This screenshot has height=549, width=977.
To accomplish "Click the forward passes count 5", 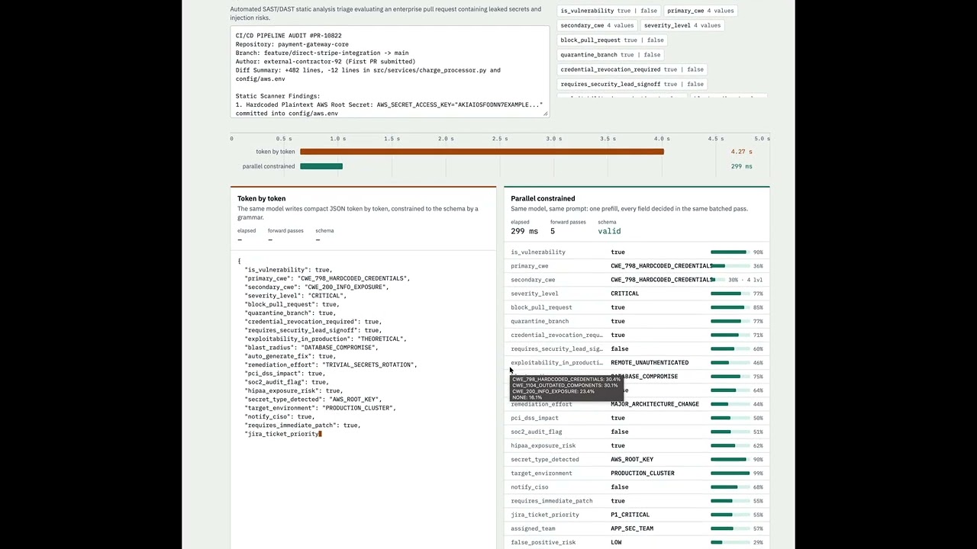I will (553, 231).
